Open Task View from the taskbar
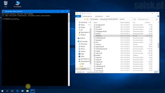Screen dimensions: 165x93 [x=12, y=91]
